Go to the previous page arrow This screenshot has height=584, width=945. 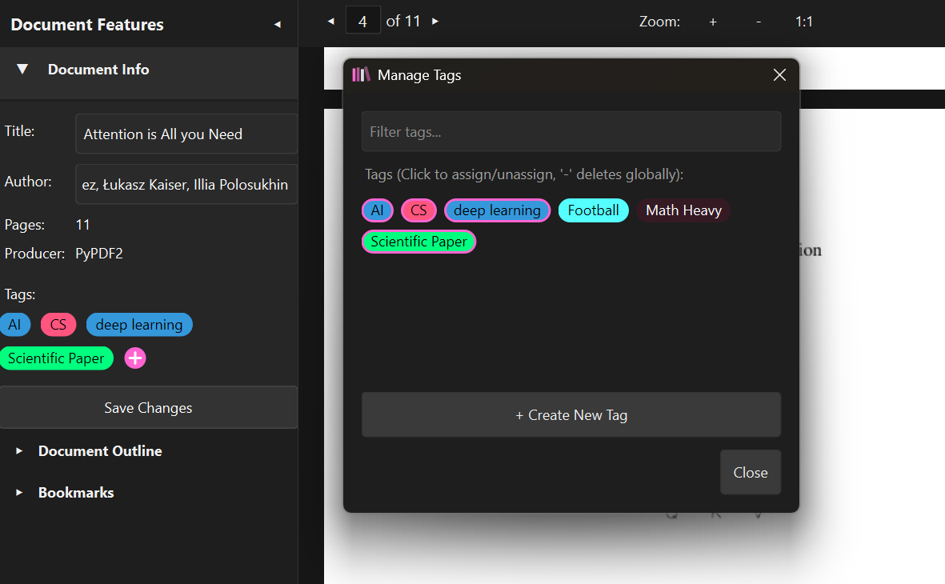330,22
